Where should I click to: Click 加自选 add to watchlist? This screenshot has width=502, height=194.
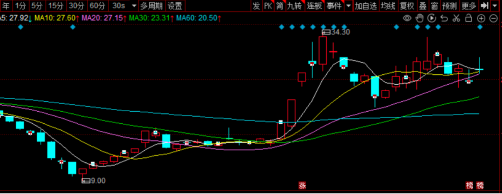(x=366, y=6)
